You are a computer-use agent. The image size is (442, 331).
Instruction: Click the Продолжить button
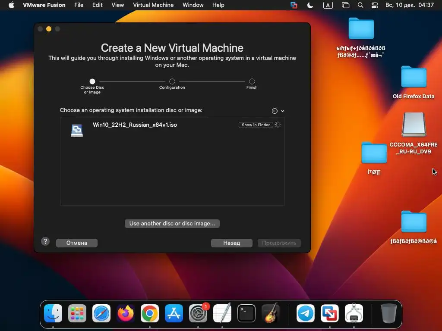click(x=279, y=243)
